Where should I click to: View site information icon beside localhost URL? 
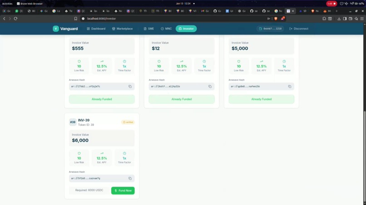point(83,19)
